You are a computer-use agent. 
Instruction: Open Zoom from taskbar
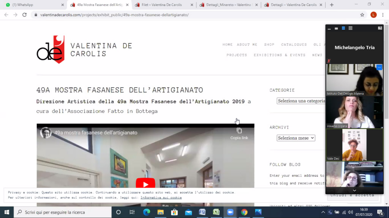point(230,212)
